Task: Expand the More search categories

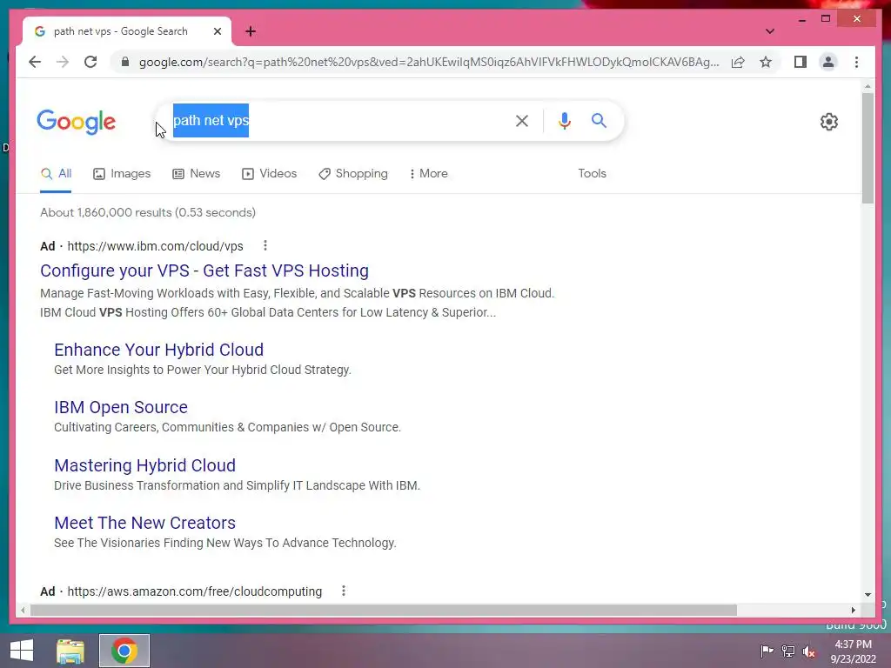Action: 428,174
